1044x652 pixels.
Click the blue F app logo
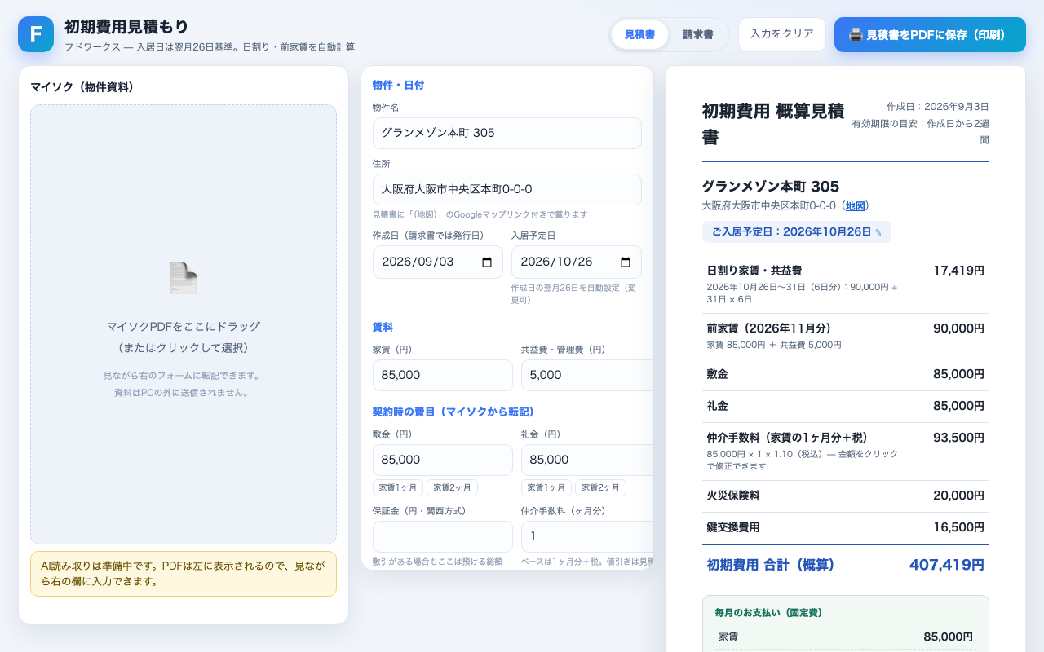click(36, 34)
